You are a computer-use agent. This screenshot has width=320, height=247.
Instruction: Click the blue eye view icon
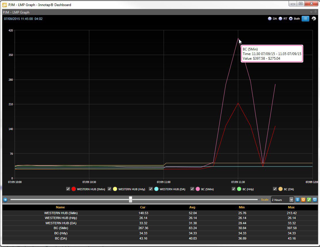(x=298, y=200)
